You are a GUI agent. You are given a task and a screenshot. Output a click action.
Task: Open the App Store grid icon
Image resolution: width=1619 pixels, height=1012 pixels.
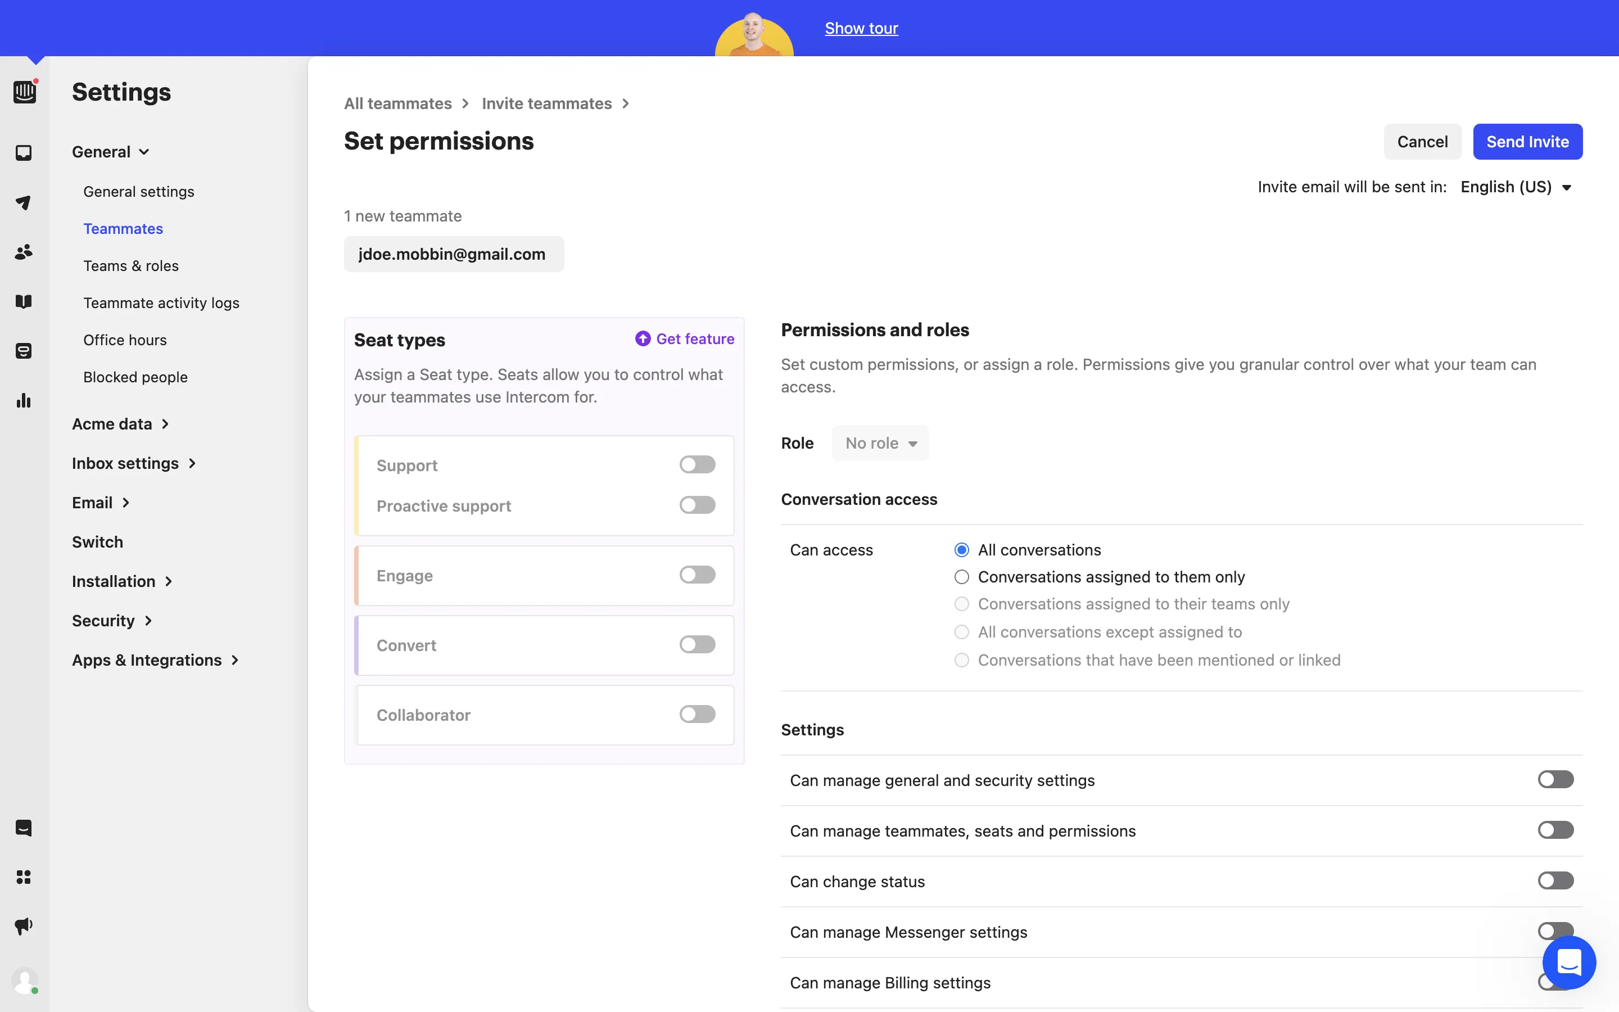point(24,877)
